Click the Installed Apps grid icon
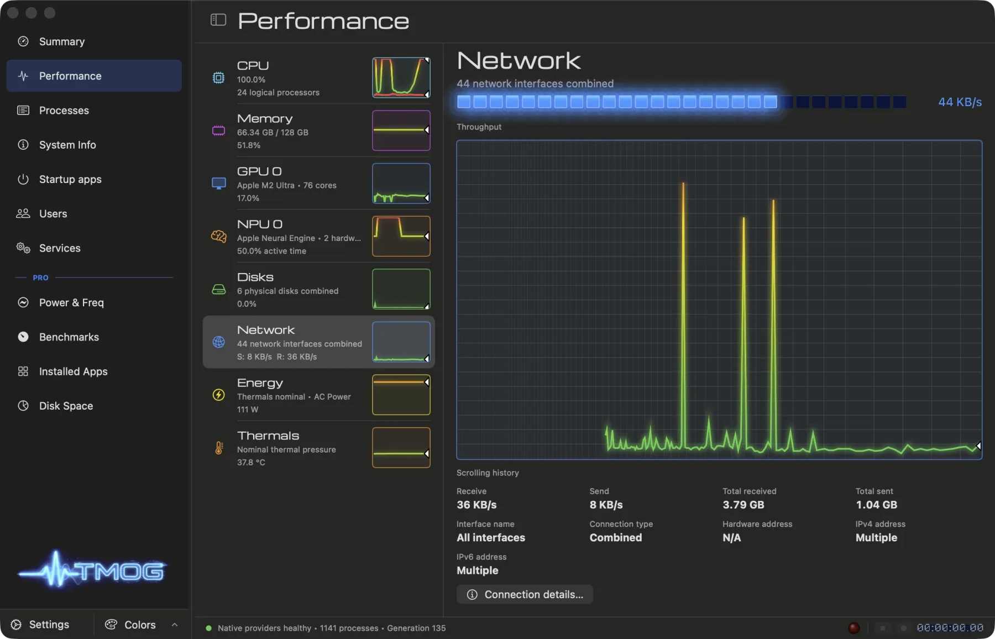Screen dimensions: 995x639 coord(23,371)
